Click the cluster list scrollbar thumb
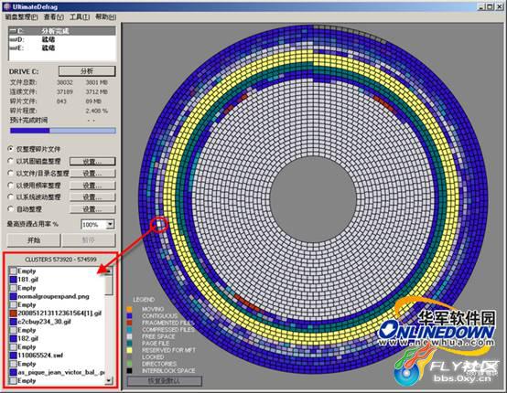This screenshot has width=507, height=393. 109,285
